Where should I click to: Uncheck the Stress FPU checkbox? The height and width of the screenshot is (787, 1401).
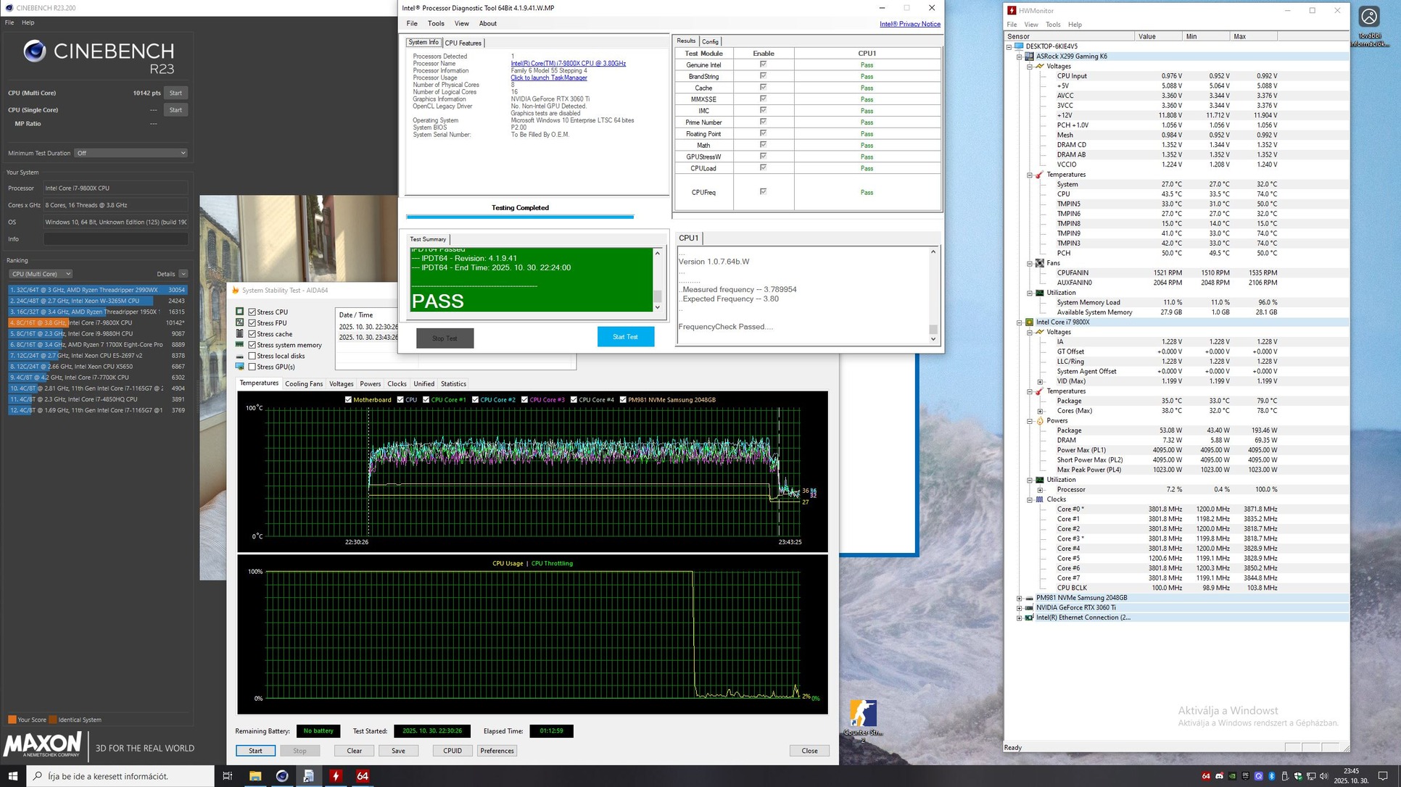252,323
